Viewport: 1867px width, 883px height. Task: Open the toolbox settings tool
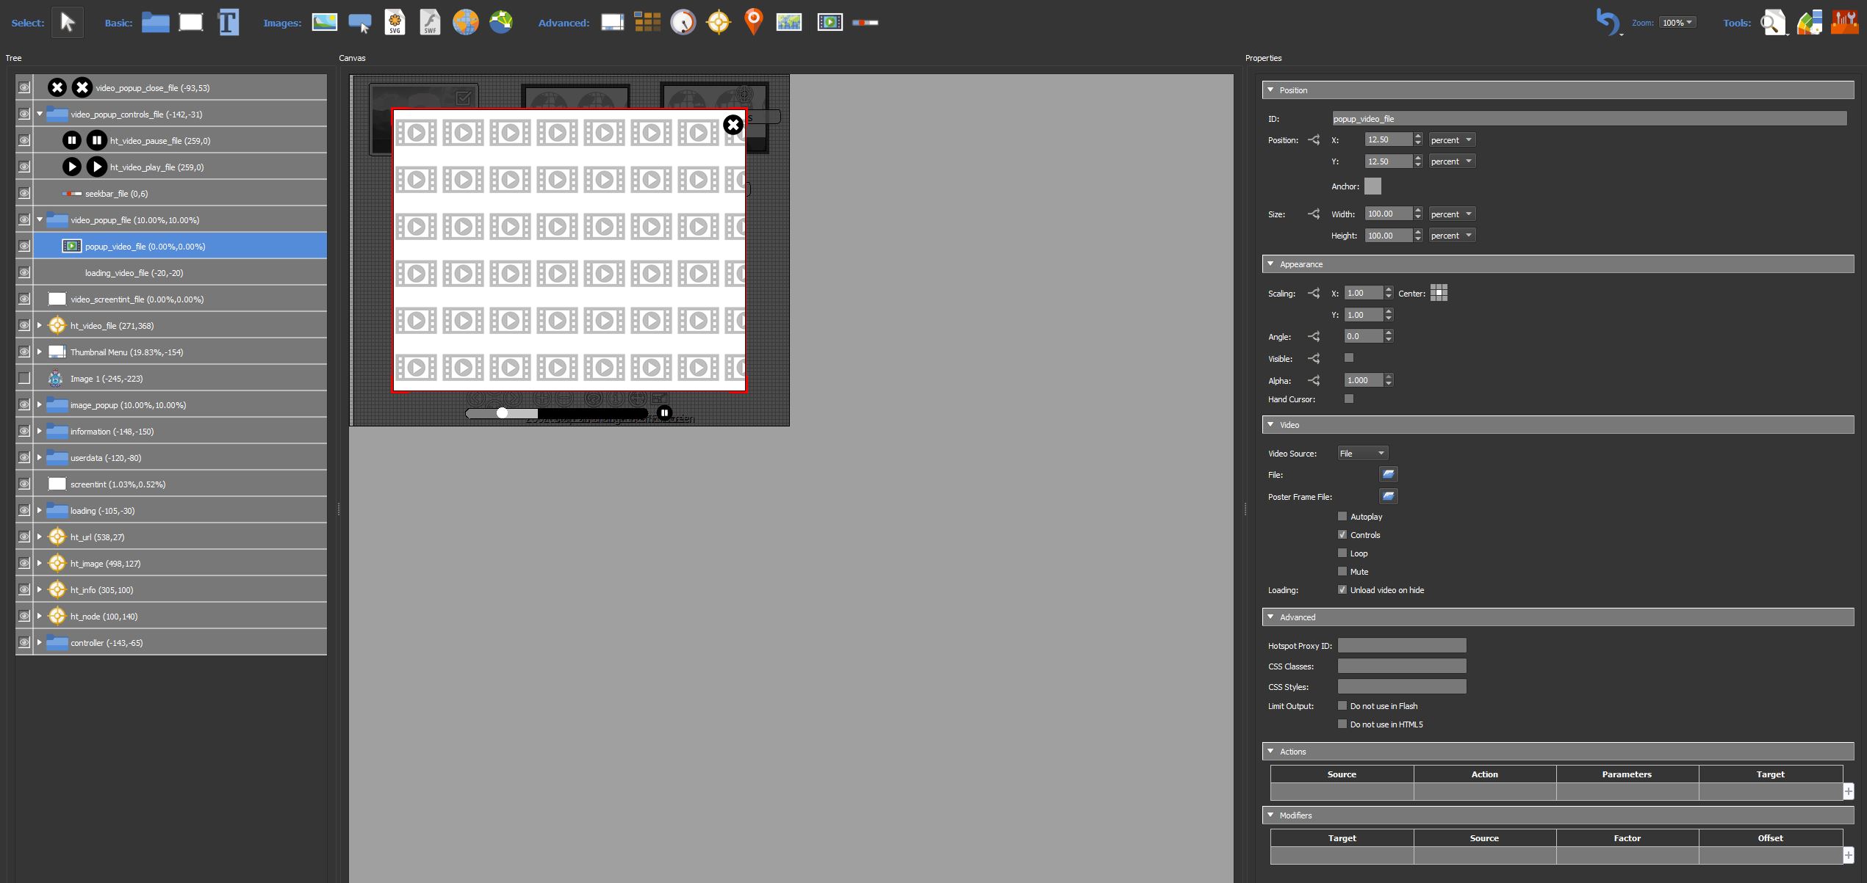coord(1845,23)
